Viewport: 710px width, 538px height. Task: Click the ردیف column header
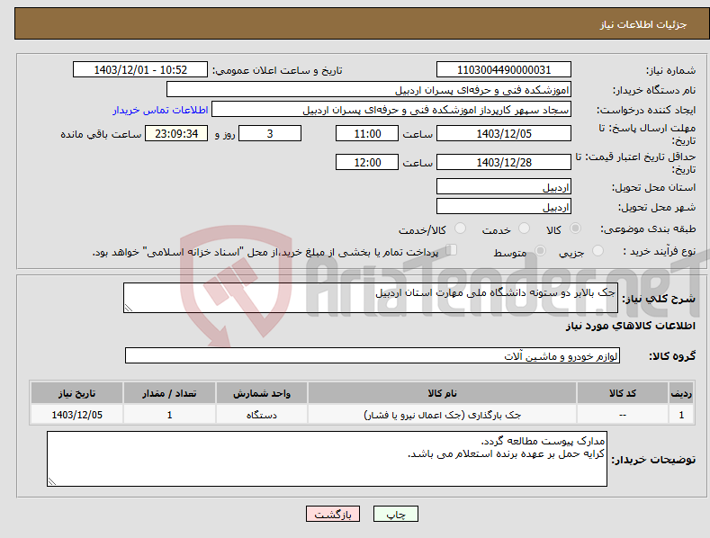681,393
